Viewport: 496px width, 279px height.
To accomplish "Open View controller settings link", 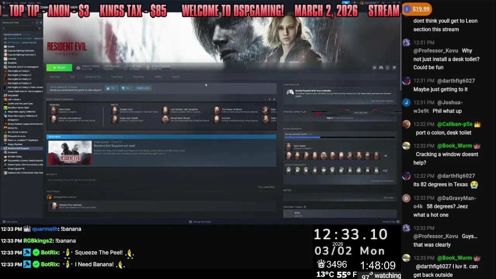I will (382, 101).
